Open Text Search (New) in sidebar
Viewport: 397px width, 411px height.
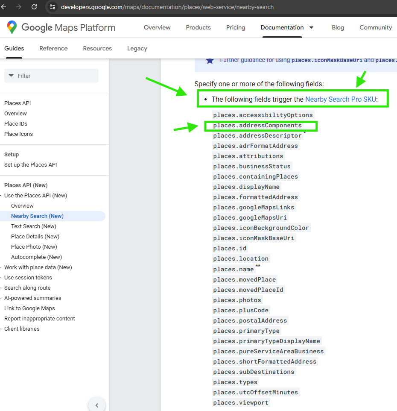click(34, 226)
